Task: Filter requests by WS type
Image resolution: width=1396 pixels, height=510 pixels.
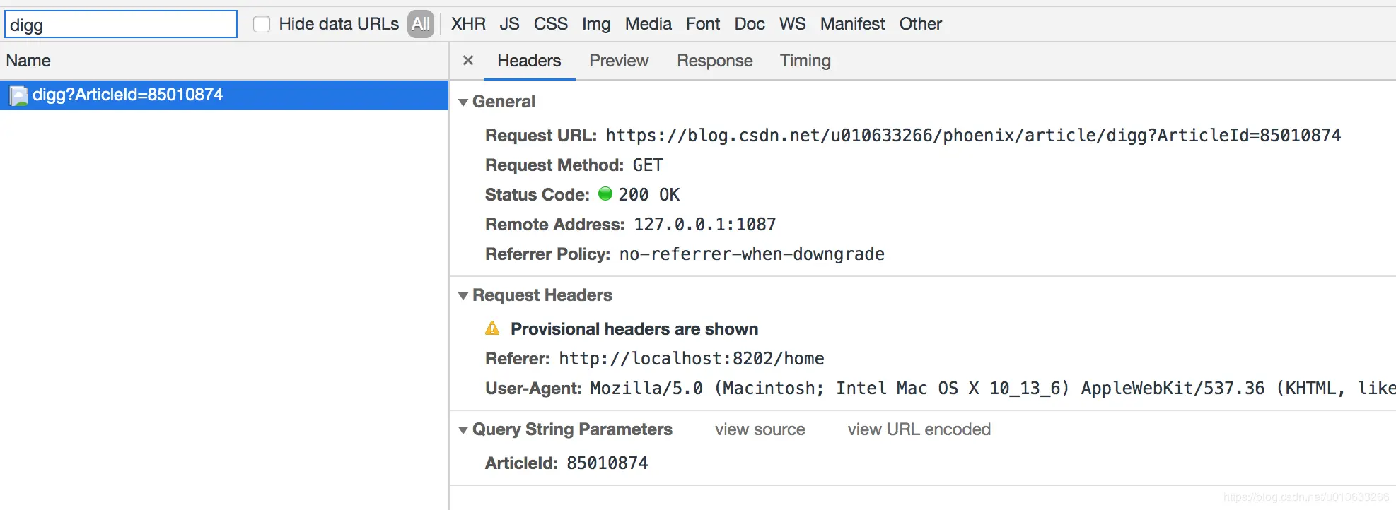Action: [792, 24]
